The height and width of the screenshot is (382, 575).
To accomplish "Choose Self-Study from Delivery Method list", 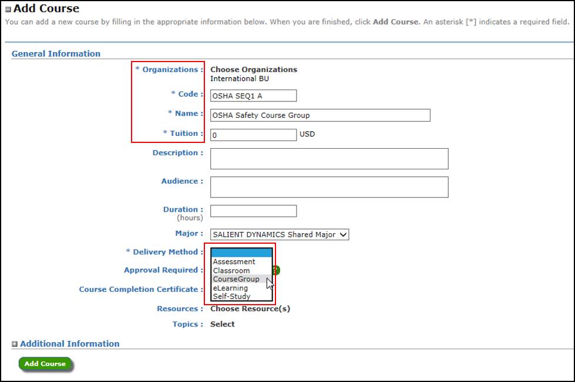I will tap(231, 296).
